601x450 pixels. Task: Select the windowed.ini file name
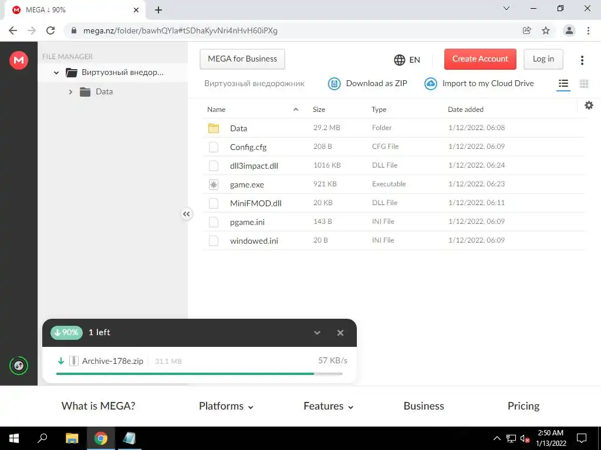point(254,241)
